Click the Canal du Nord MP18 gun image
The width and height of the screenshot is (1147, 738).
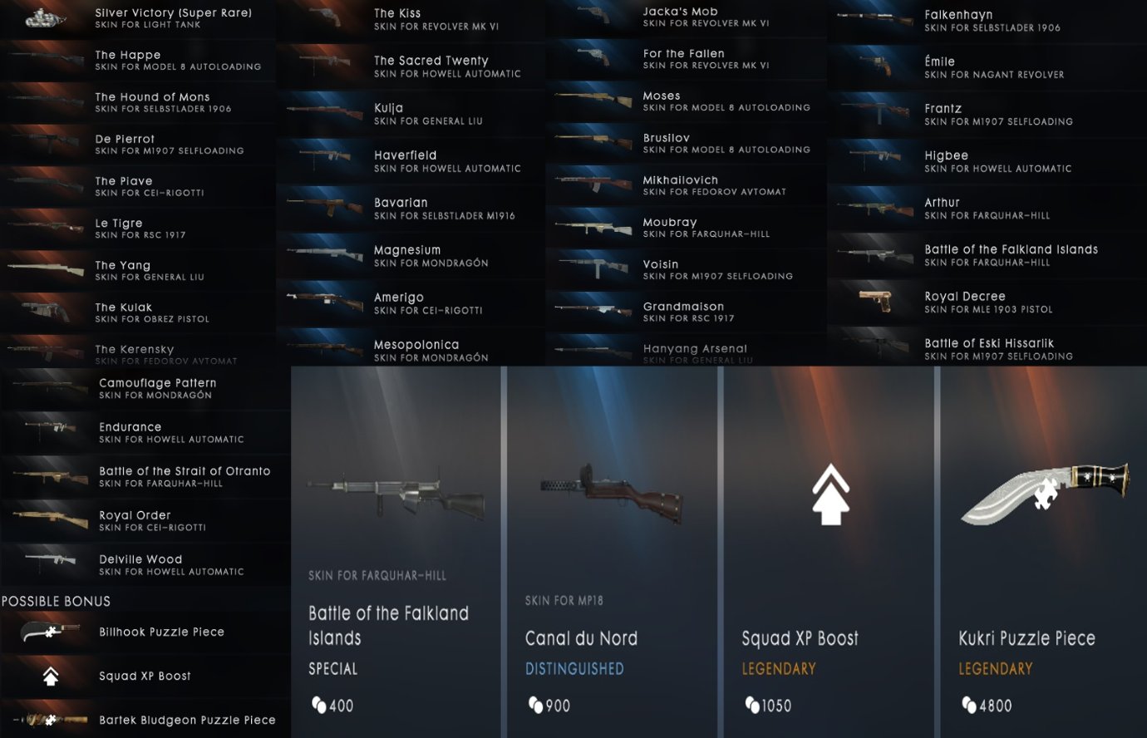tap(611, 494)
